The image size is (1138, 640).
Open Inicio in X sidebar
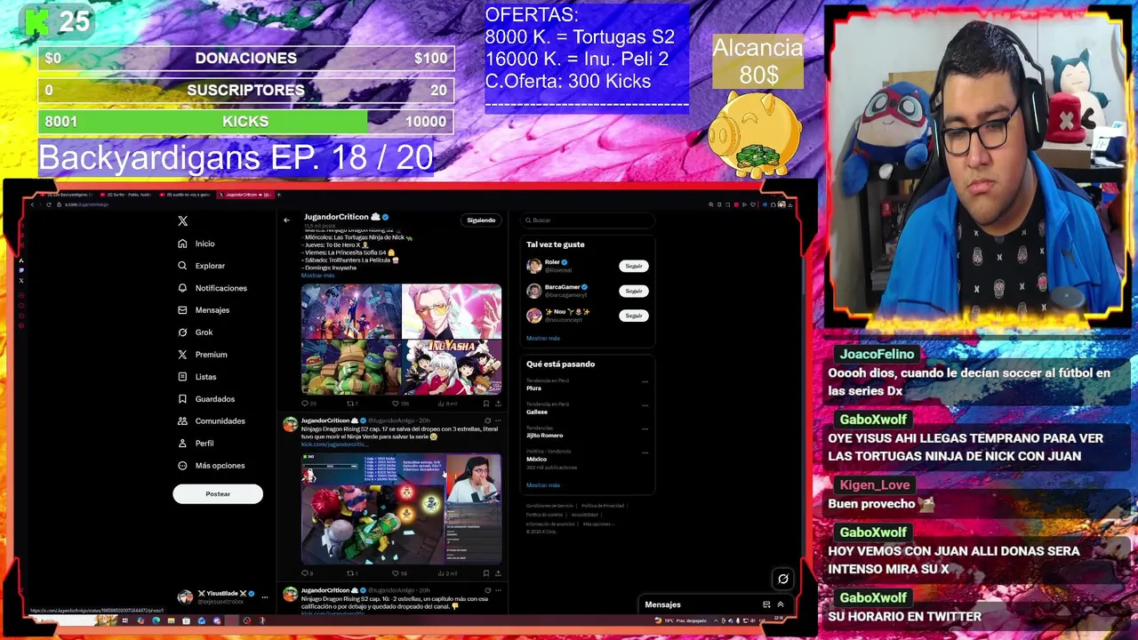(x=196, y=244)
